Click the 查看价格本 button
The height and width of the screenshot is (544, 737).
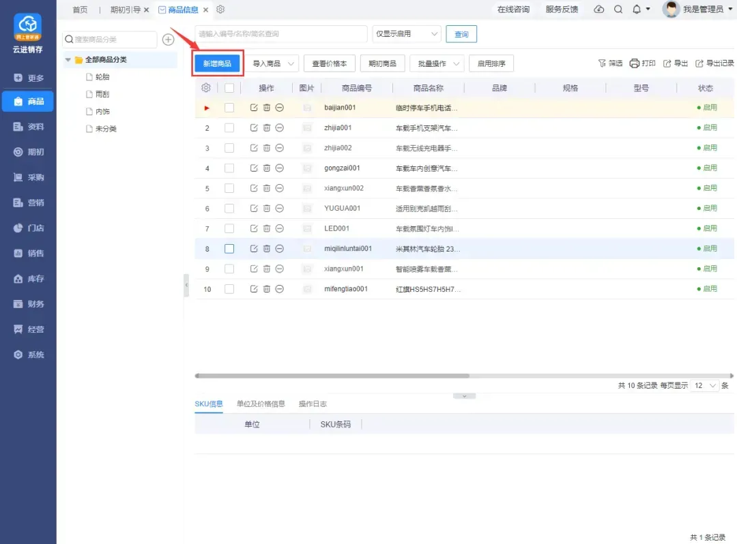coord(330,63)
